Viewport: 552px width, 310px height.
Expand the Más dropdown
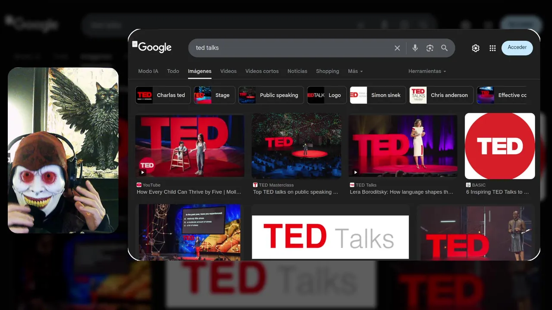click(355, 71)
